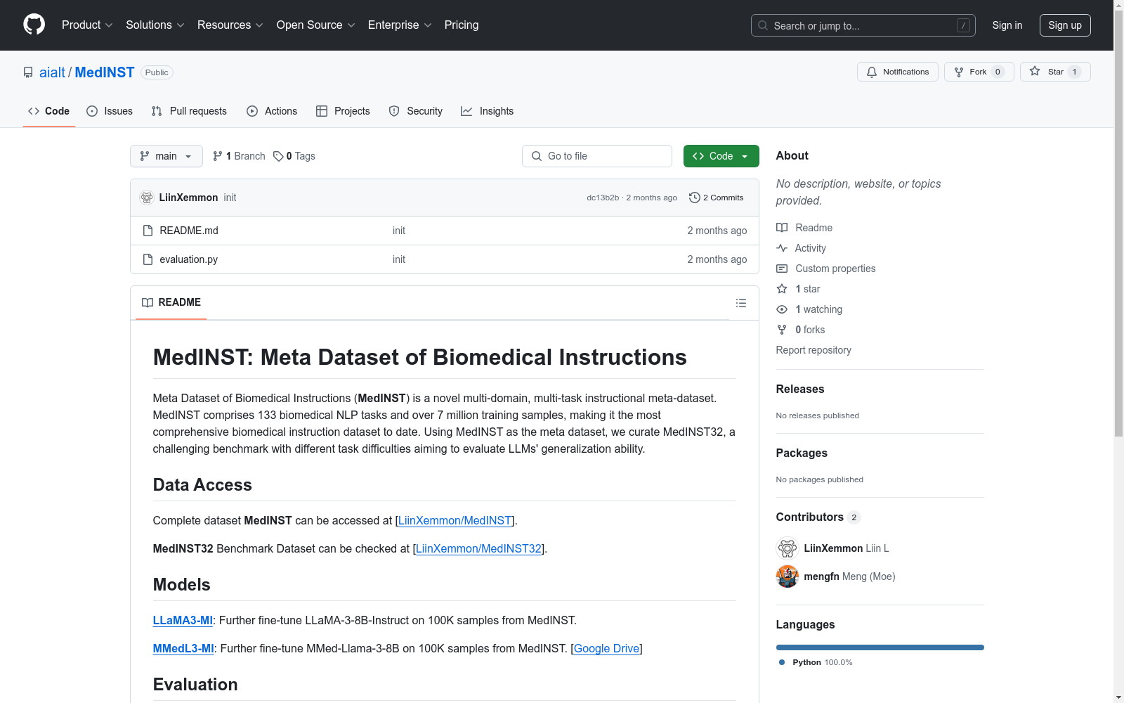The width and height of the screenshot is (1124, 703).
Task: Open the Insights tab
Action: 488,111
